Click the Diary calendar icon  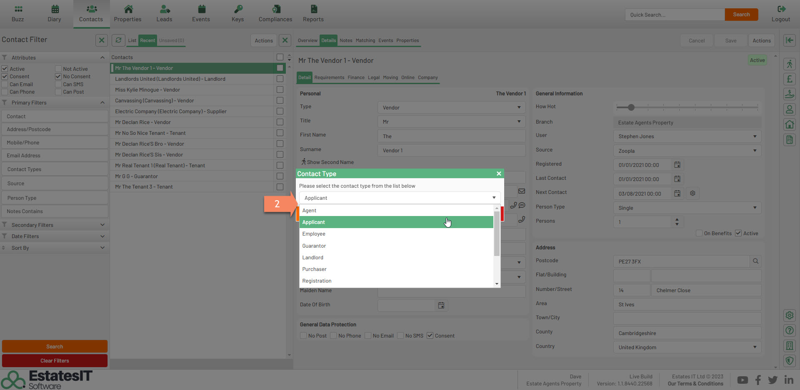click(x=55, y=9)
